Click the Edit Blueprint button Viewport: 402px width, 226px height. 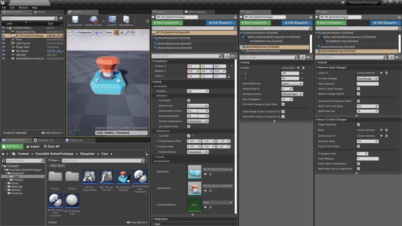pos(221,23)
